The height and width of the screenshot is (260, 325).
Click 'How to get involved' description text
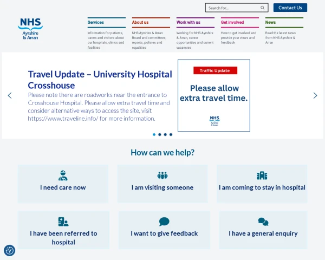click(x=238, y=38)
